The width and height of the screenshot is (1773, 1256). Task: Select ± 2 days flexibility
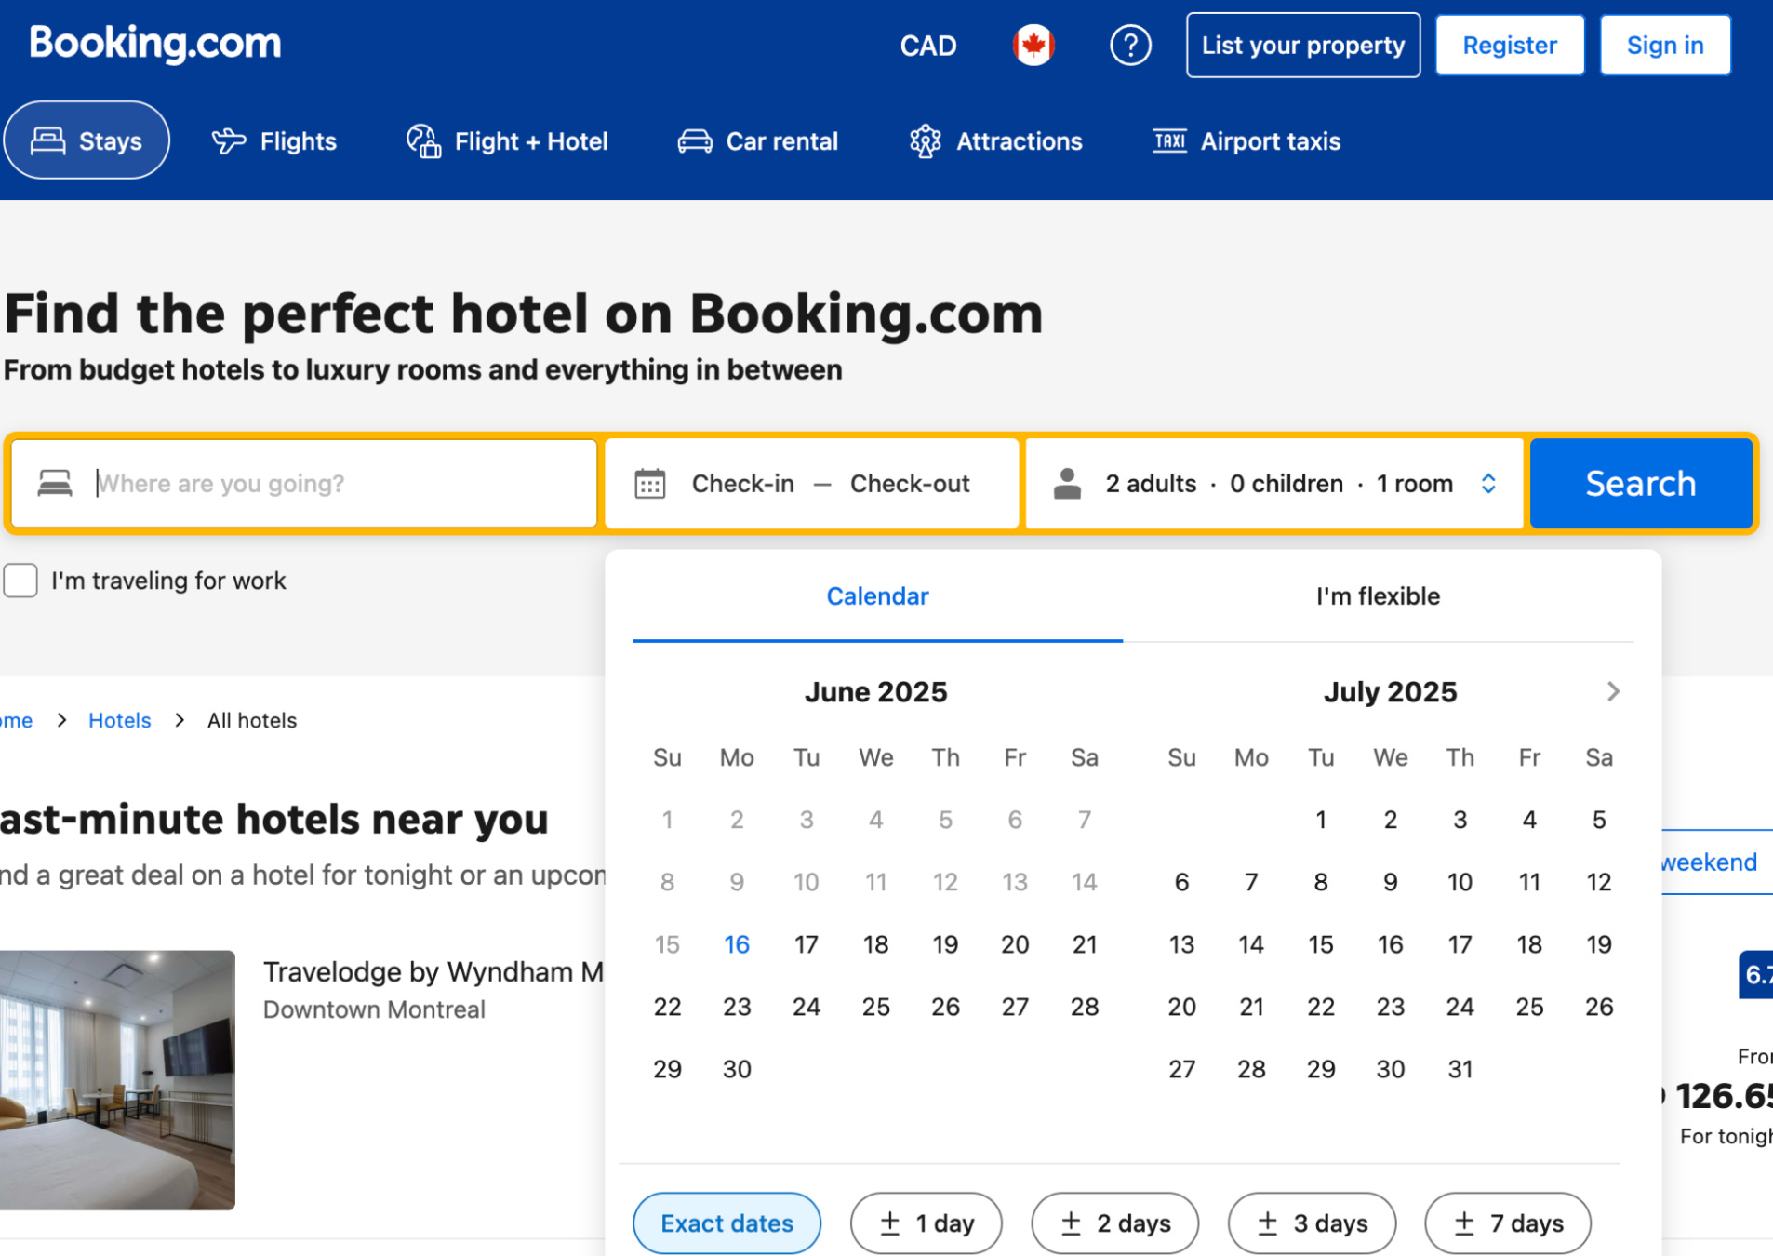[1114, 1223]
